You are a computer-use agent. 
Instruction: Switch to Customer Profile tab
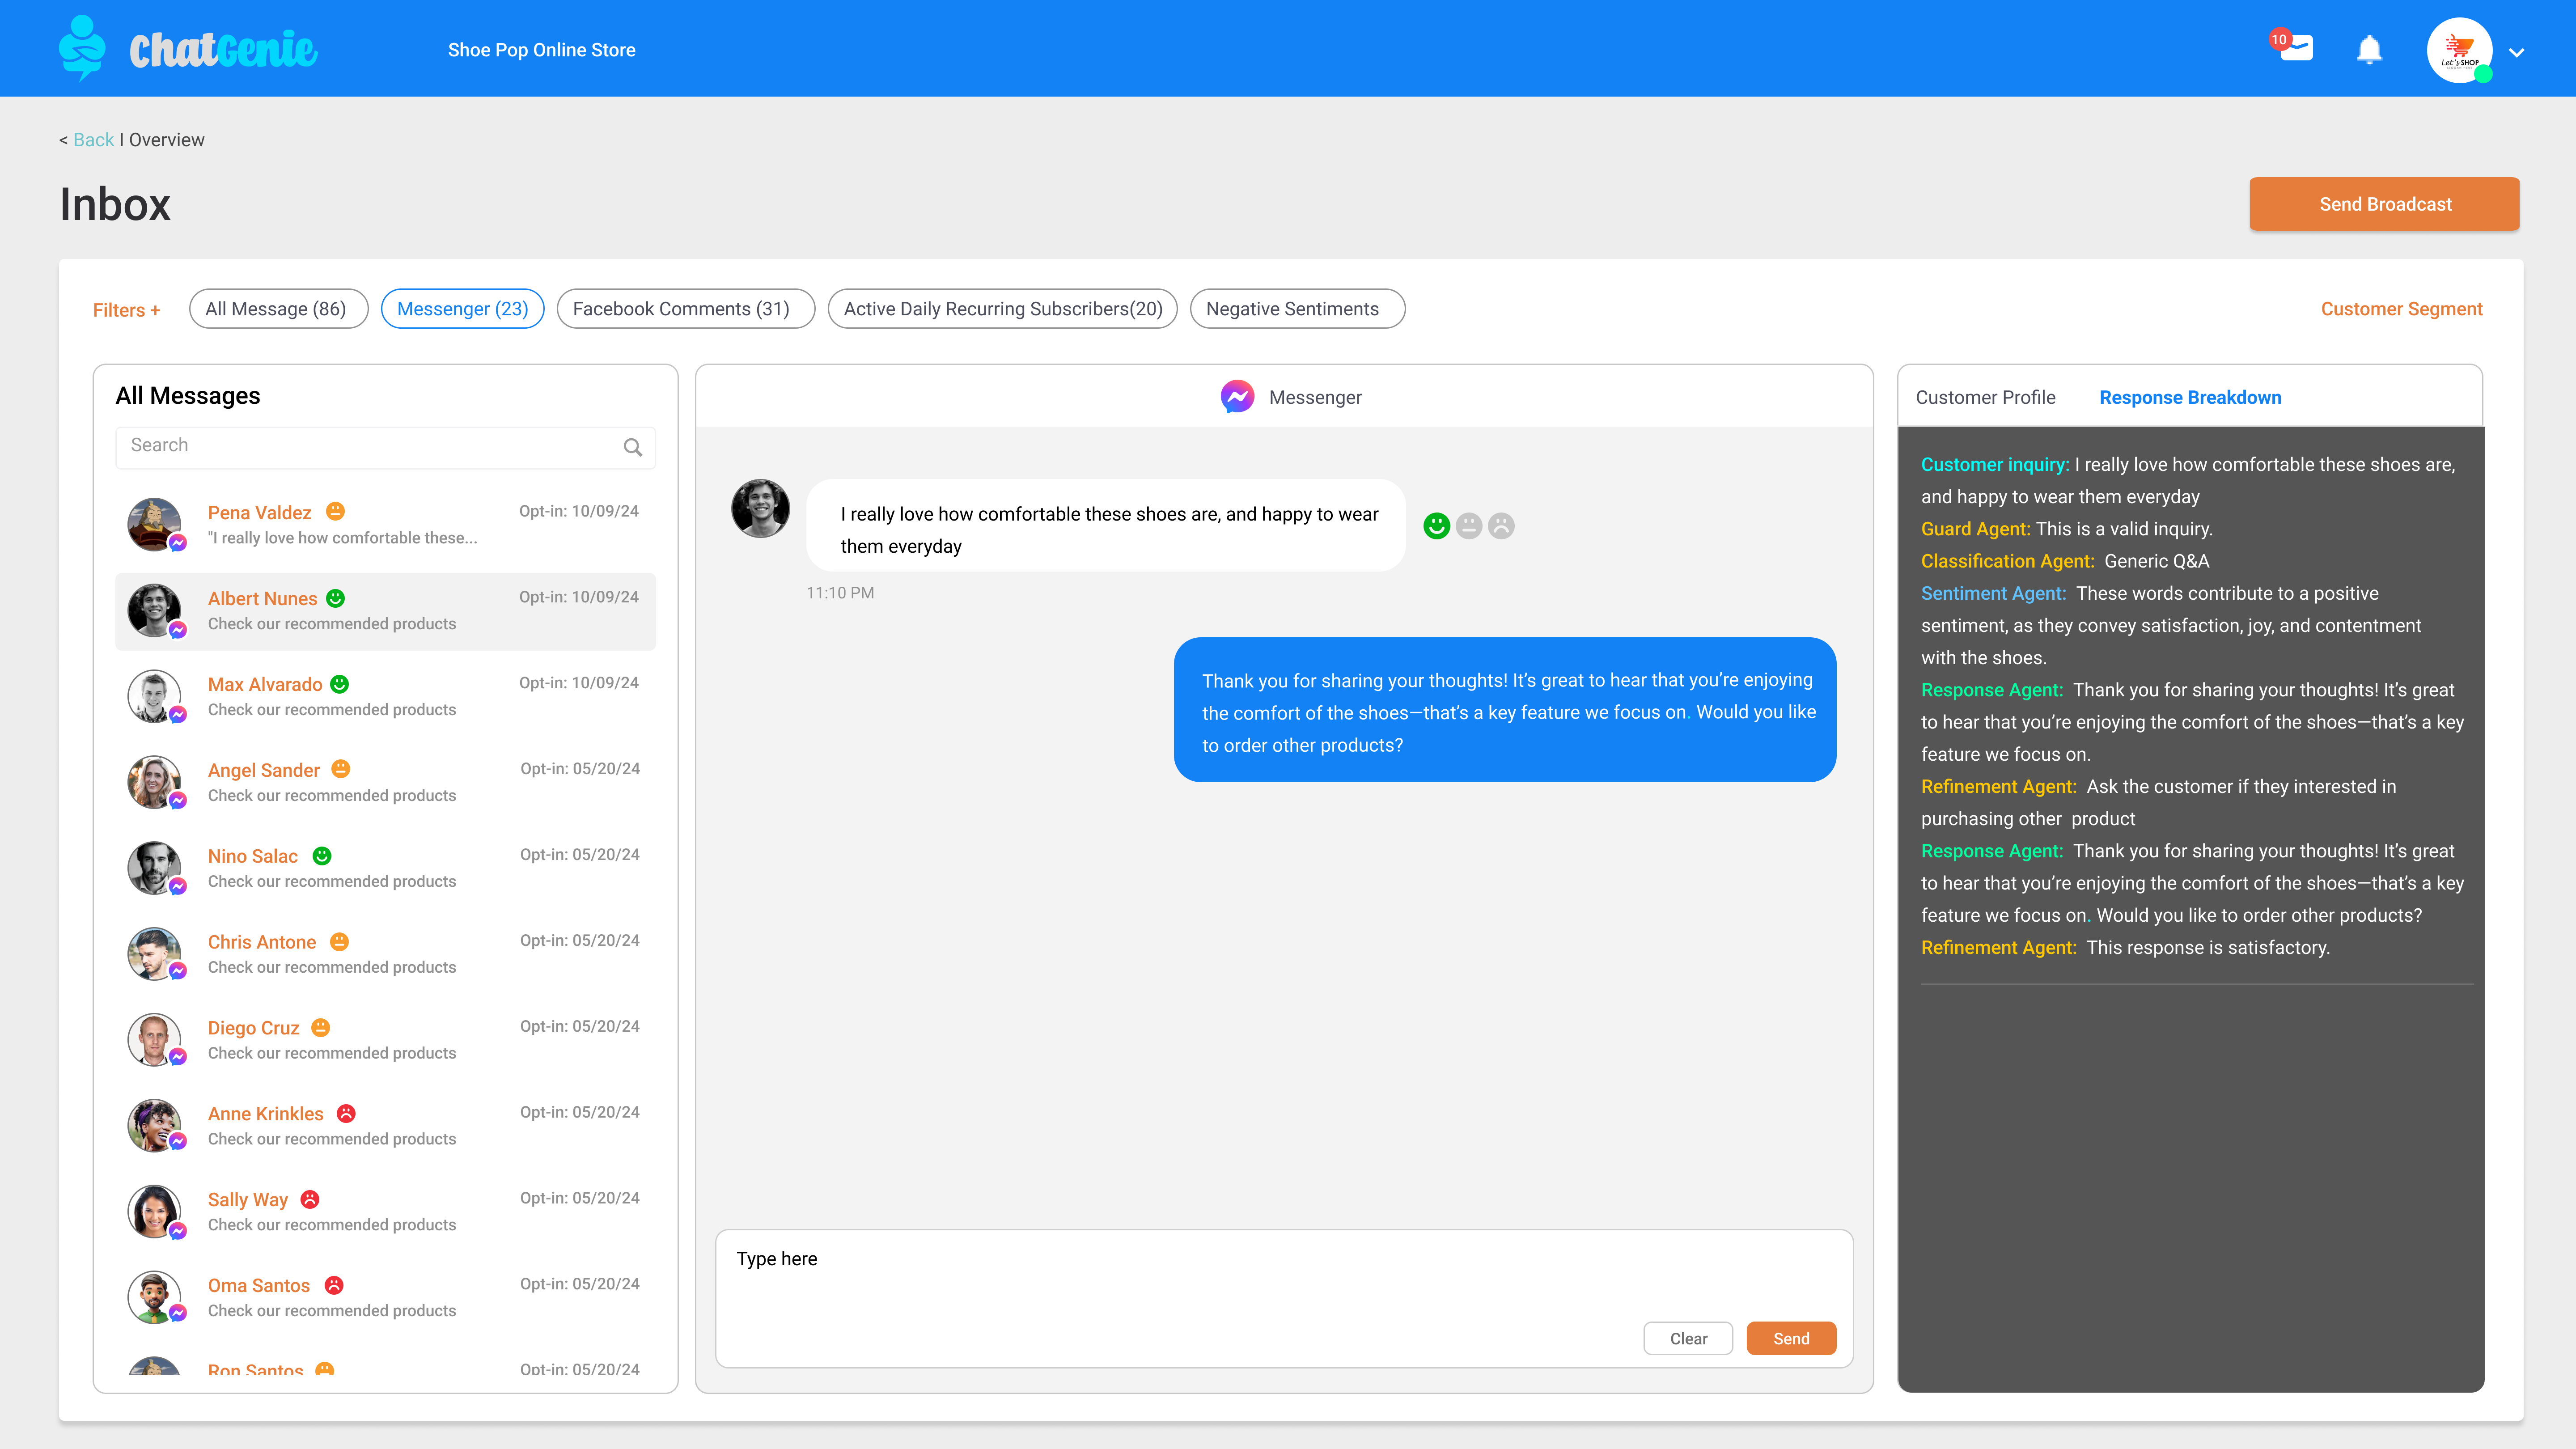[1985, 398]
